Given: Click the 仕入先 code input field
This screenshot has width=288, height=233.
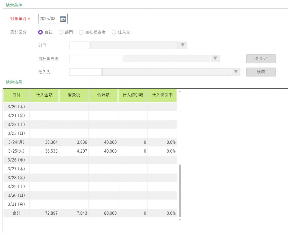Looking at the screenshot, I should click(85, 72).
